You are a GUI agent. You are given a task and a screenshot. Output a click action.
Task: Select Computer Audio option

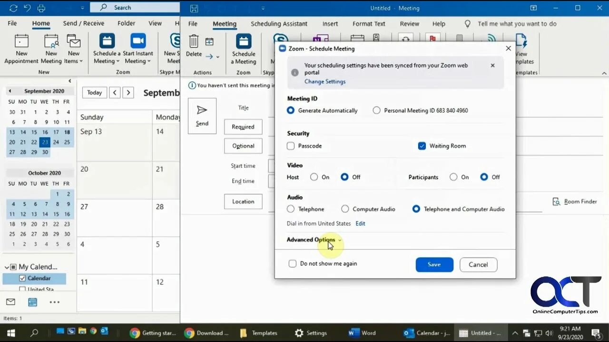[345, 209]
